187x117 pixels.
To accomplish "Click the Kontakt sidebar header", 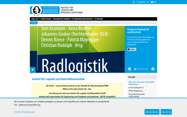I will coord(142,77).
